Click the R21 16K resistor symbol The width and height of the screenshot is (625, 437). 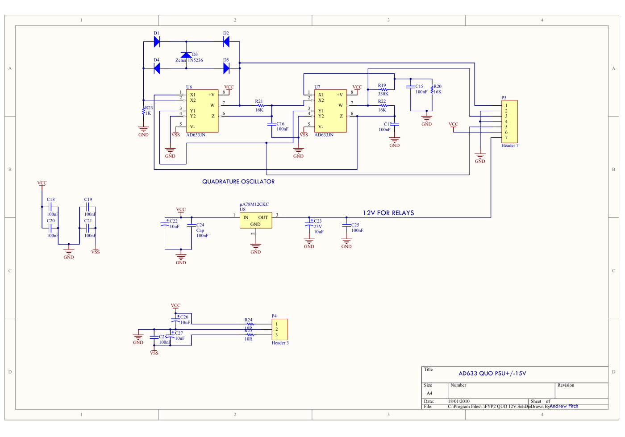[261, 106]
